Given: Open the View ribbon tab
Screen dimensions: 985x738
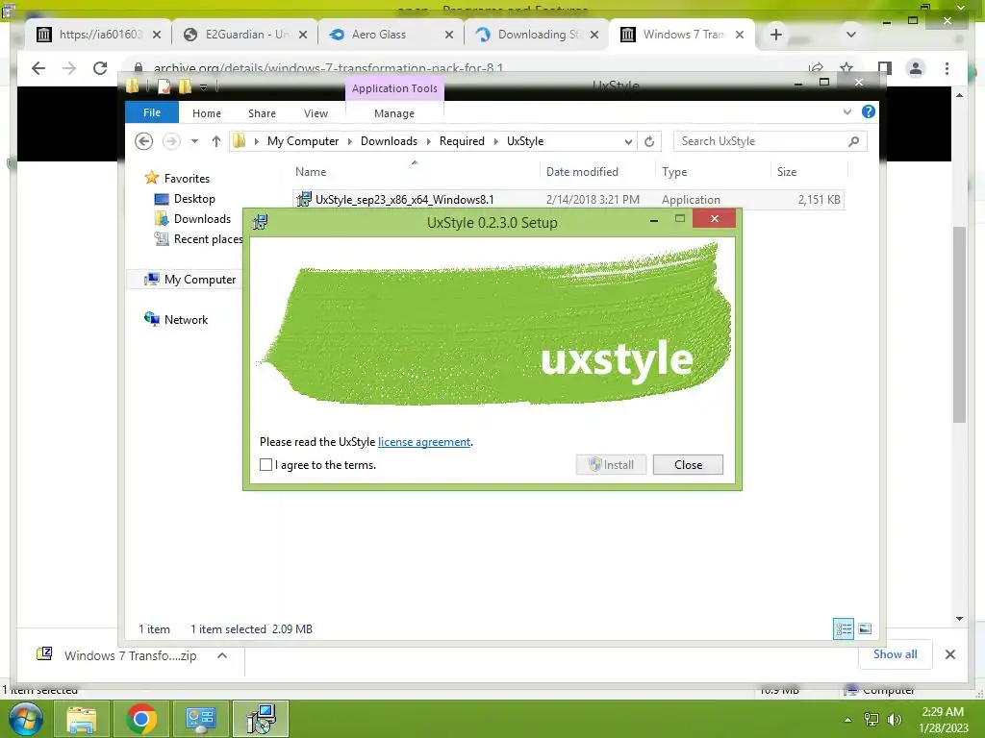Looking at the screenshot, I should (x=316, y=113).
